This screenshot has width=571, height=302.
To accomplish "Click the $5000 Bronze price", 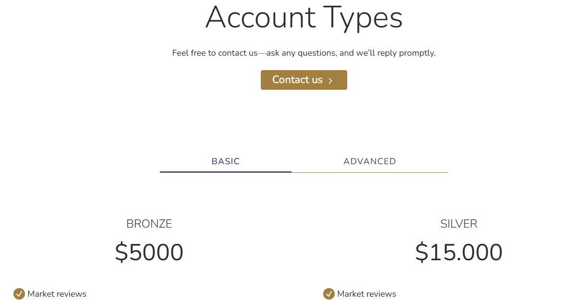I will click(149, 252).
